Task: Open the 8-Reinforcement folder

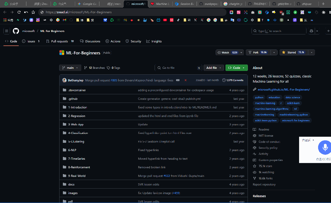Action: [x=79, y=167]
